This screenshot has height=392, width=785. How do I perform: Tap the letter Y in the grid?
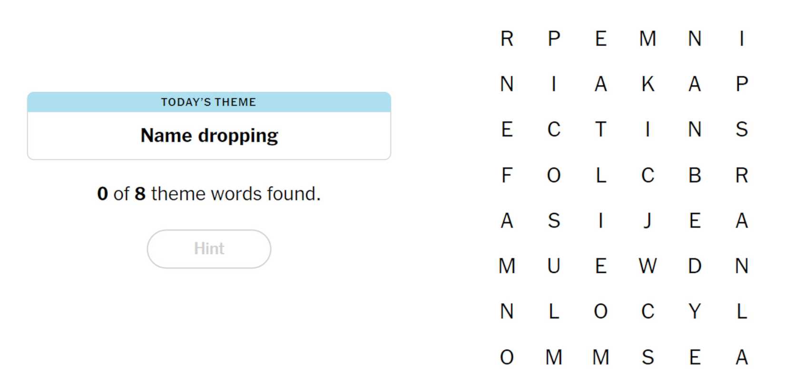(694, 312)
